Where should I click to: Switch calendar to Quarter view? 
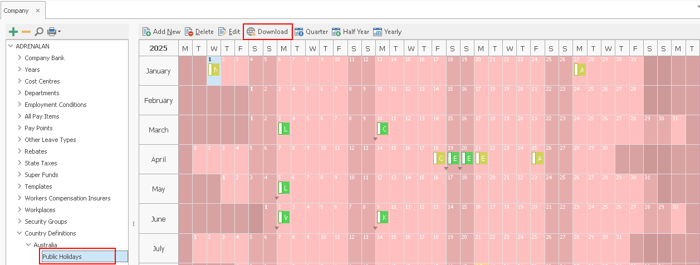click(311, 32)
